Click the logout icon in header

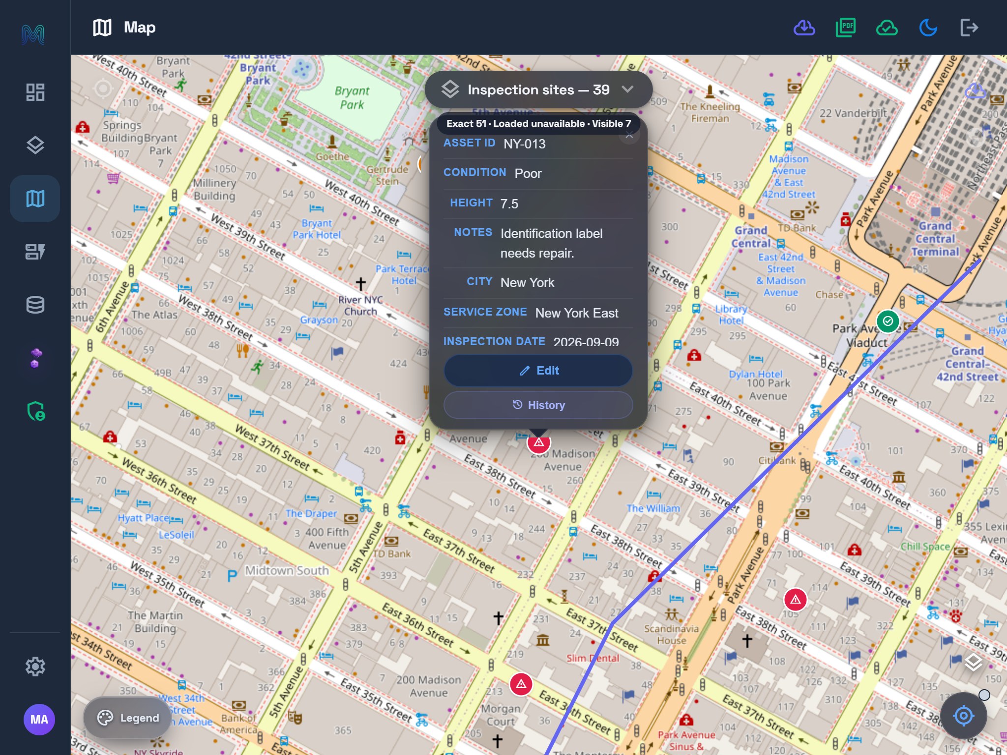(x=969, y=28)
